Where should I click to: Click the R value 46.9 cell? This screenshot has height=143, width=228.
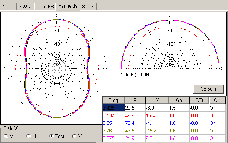(x=135, y=115)
